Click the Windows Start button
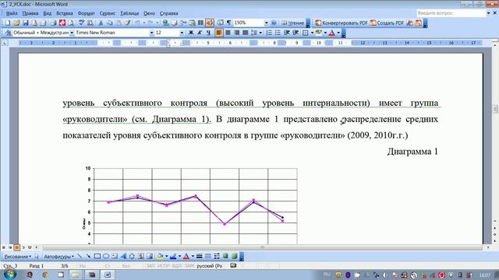 coord(10,274)
